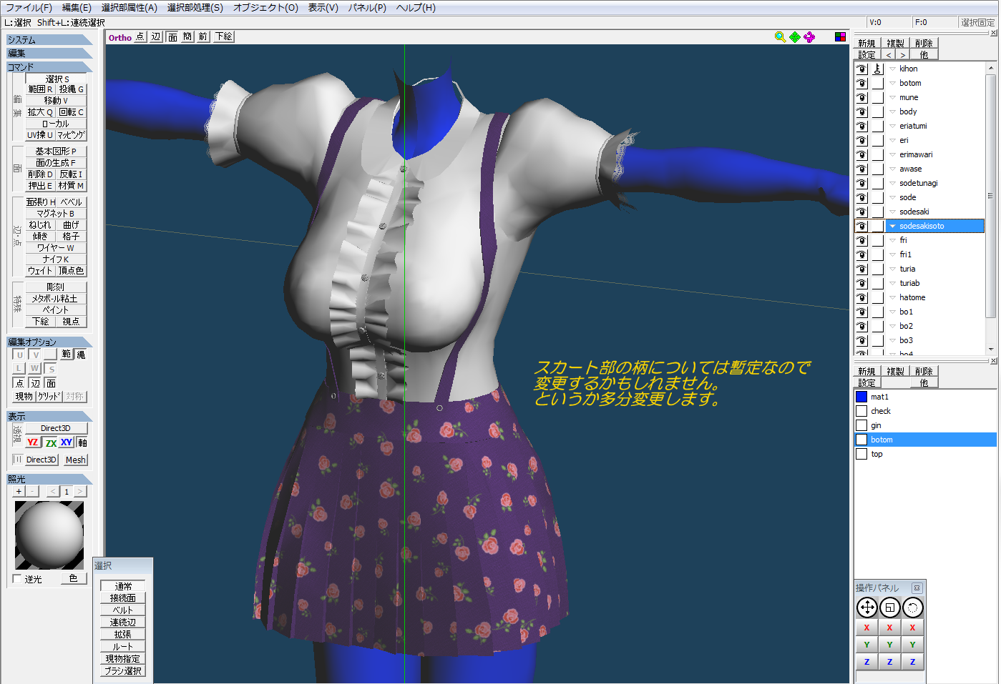Click the move icon in the operation panel
This screenshot has width=1001, height=684.
point(866,608)
